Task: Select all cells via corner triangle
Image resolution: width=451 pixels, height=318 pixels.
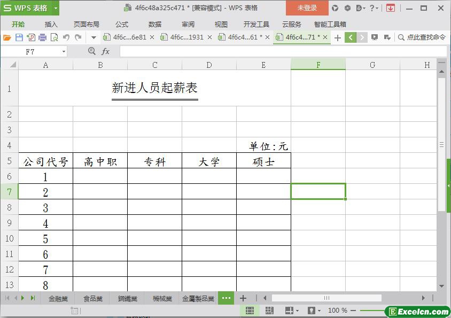Action: pos(13,65)
